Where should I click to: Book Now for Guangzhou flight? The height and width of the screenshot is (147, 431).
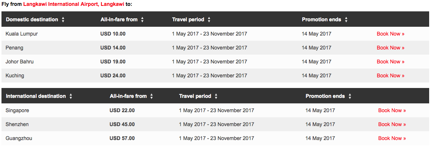392,138
